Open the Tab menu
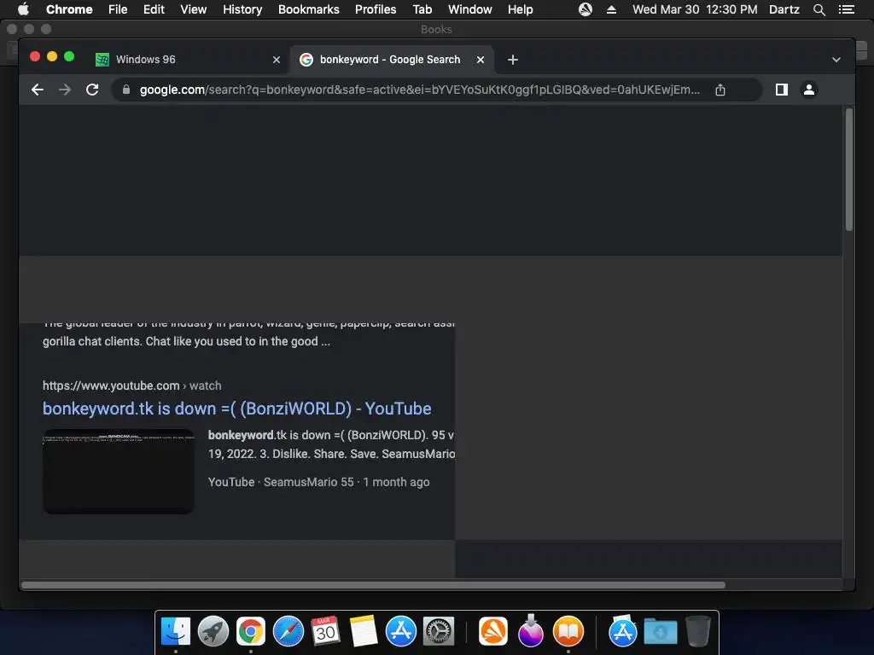This screenshot has width=874, height=655. pos(422,9)
